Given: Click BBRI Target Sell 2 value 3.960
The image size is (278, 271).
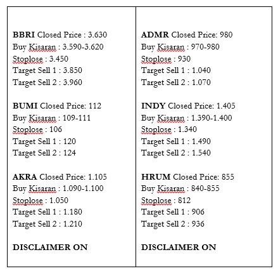Looking at the screenshot, I should pyautogui.click(x=73, y=83).
